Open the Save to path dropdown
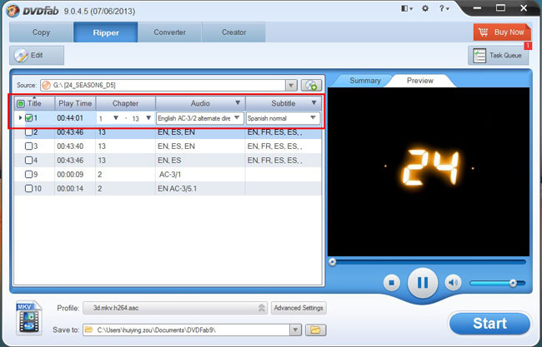Screen dimensions: 542x347 tap(295, 330)
